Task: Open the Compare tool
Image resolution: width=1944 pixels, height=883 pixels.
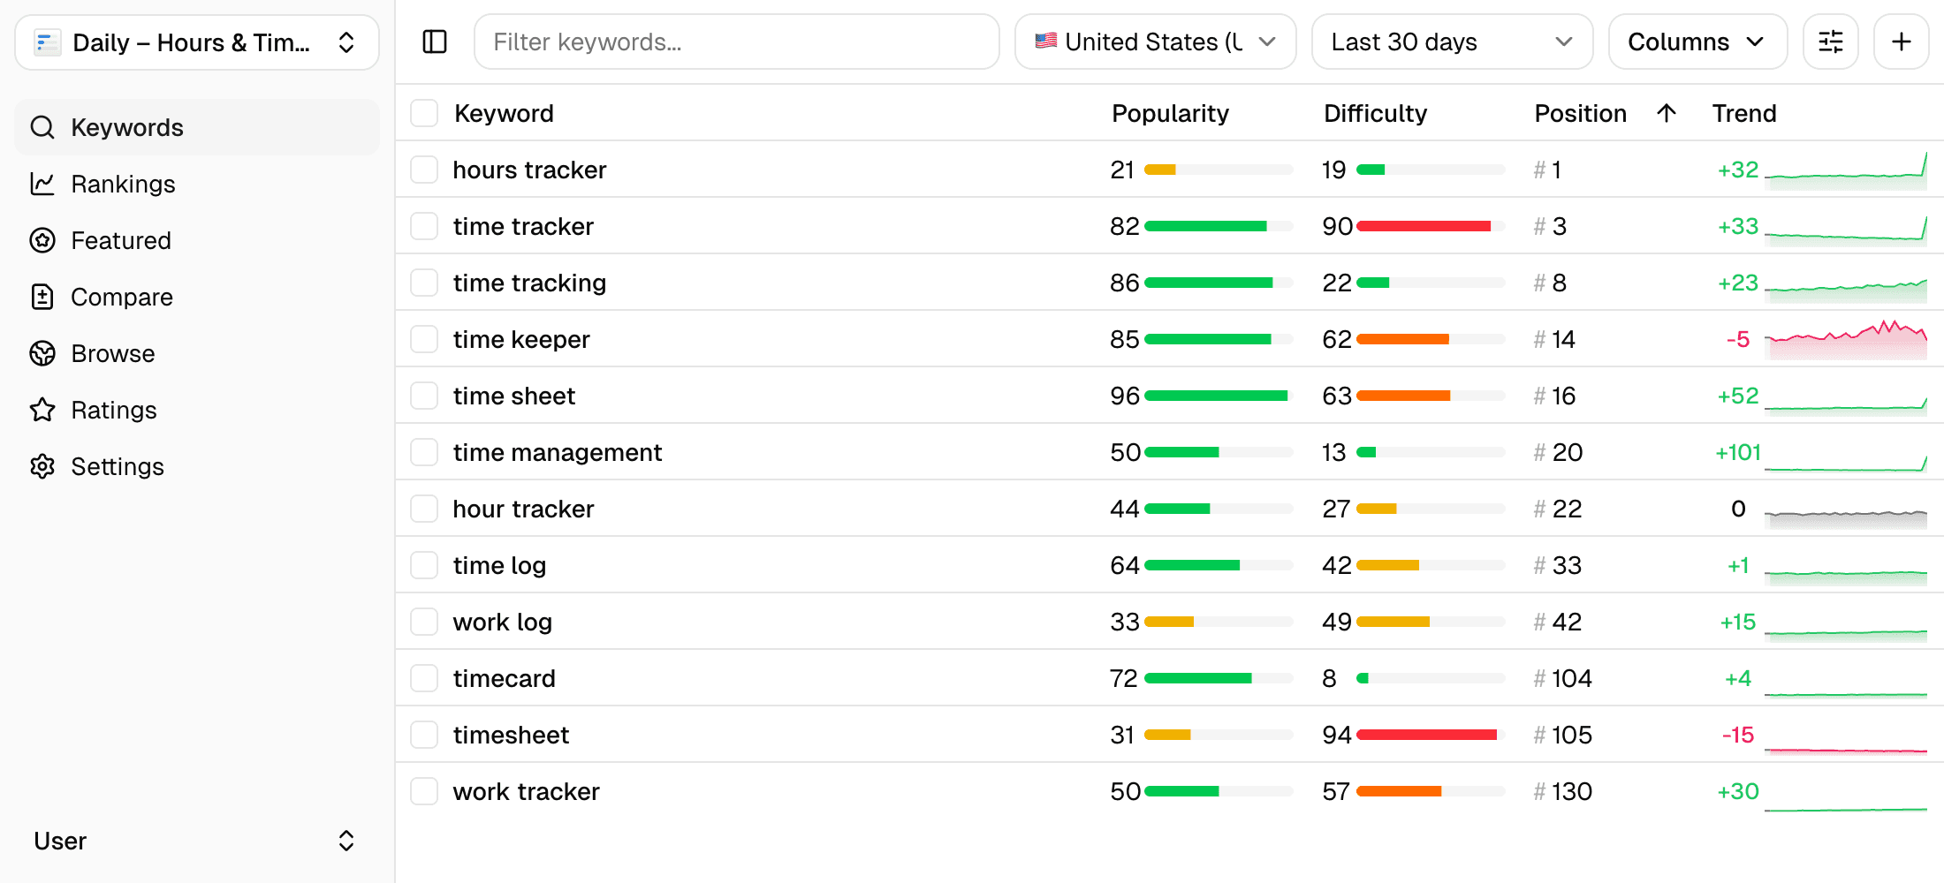Action: [121, 297]
